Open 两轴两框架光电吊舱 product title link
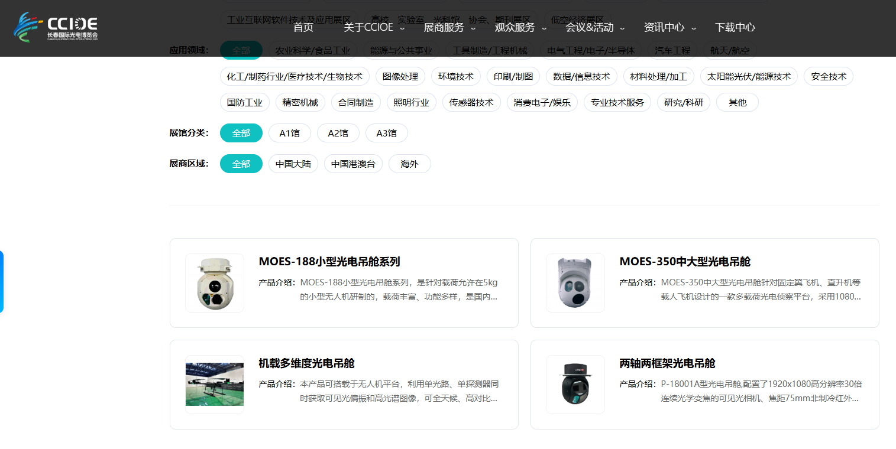The width and height of the screenshot is (896, 449). (x=667, y=363)
